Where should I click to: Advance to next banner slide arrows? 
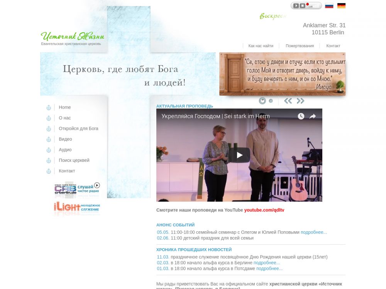[x=300, y=101]
